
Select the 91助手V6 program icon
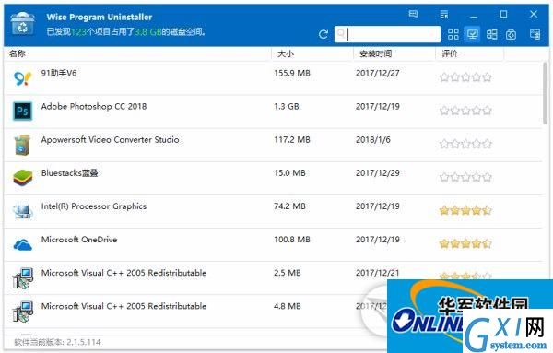[22, 78]
